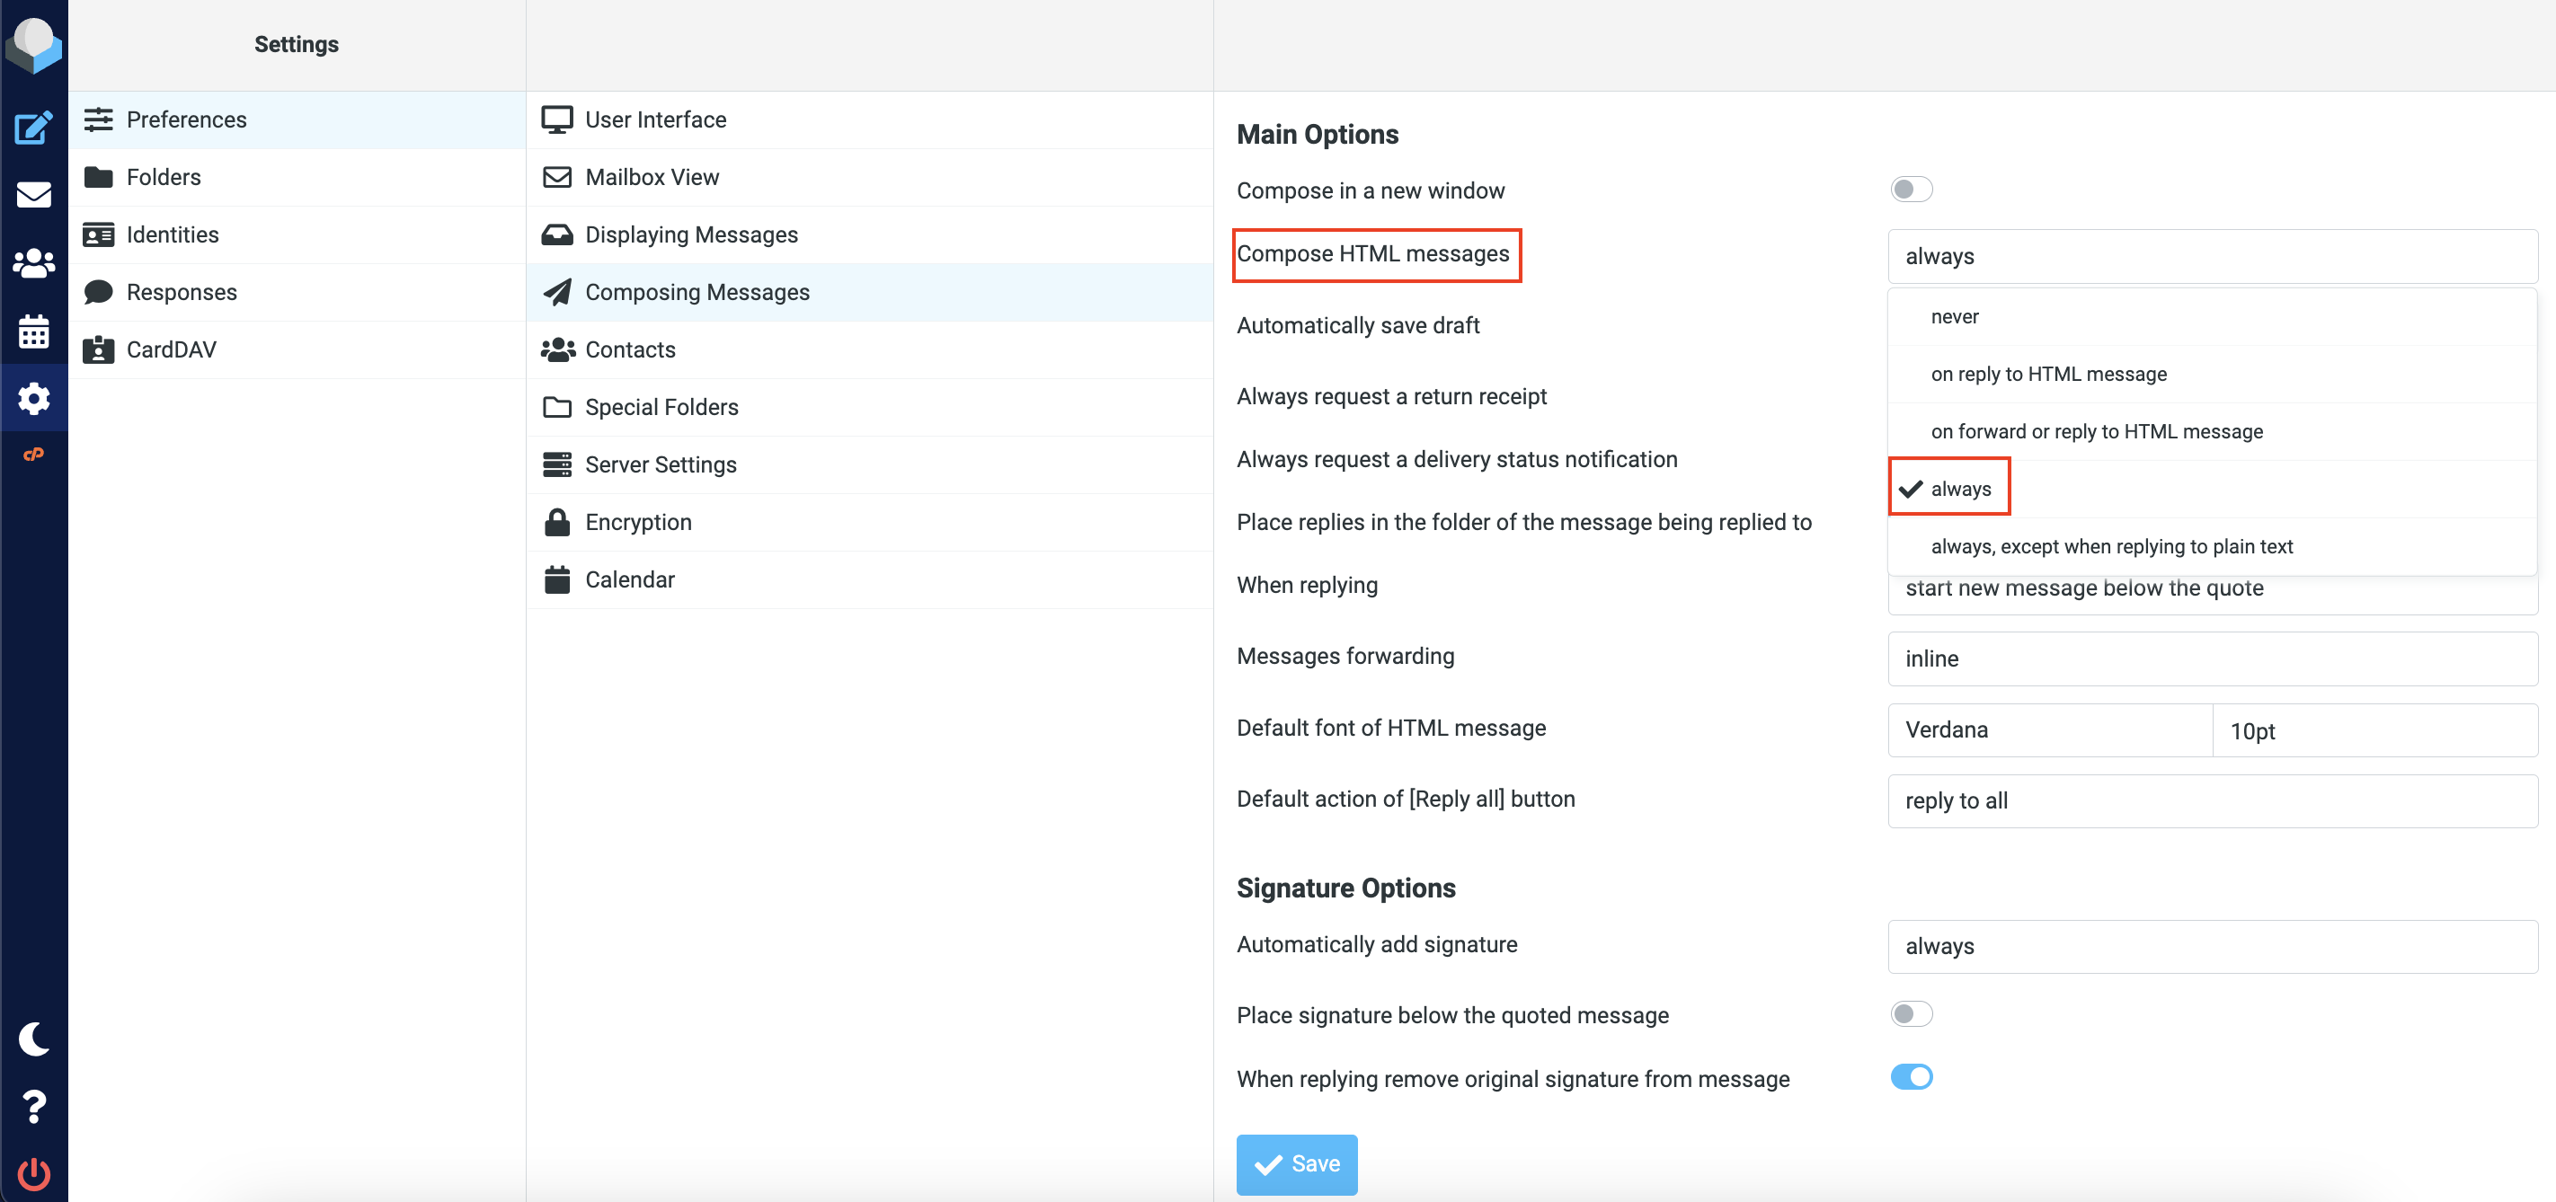Open Calendar from the dark sidebar

pos(34,331)
